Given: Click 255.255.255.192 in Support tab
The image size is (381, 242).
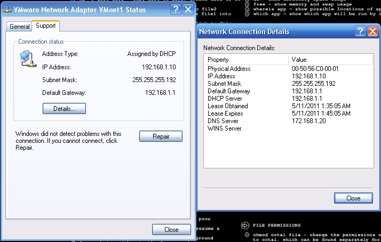Looking at the screenshot, I should [154, 80].
